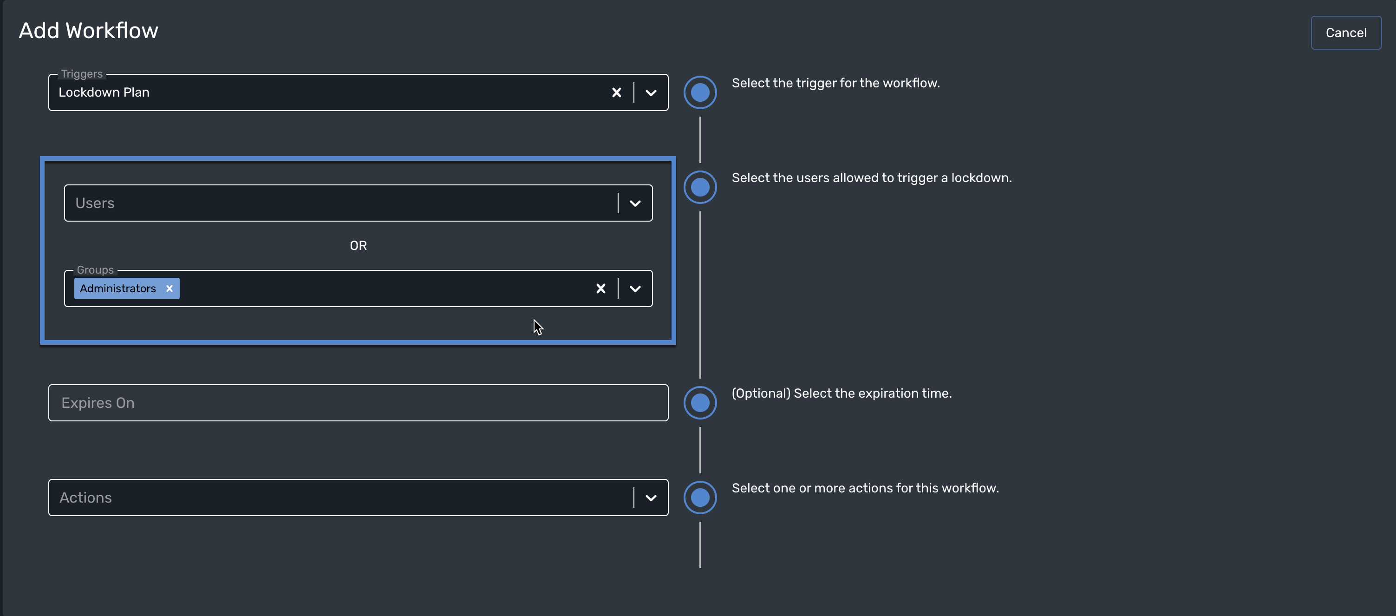The image size is (1396, 616).
Task: Select the actions step indicator circle
Action: (700, 497)
